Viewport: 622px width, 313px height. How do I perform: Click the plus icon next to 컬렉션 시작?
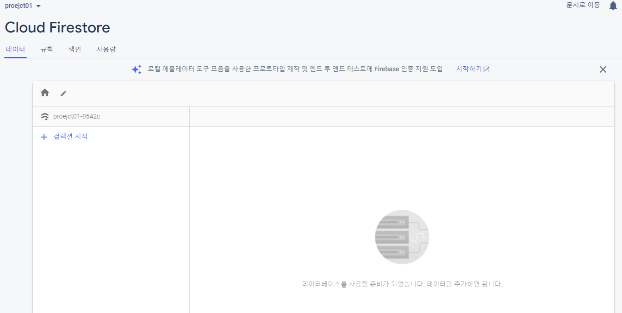44,137
